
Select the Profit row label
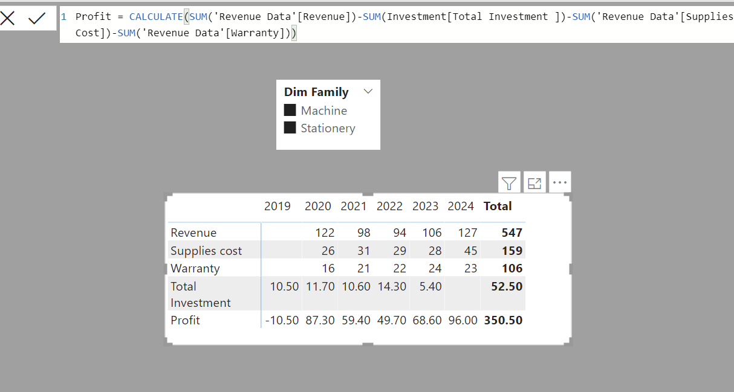[x=185, y=320]
